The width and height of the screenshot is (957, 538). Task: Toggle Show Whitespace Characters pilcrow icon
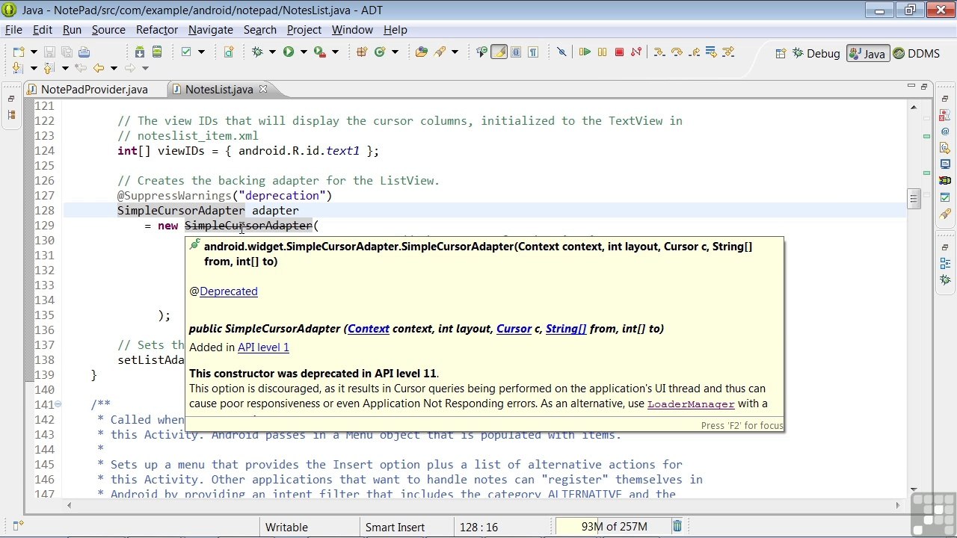click(533, 52)
